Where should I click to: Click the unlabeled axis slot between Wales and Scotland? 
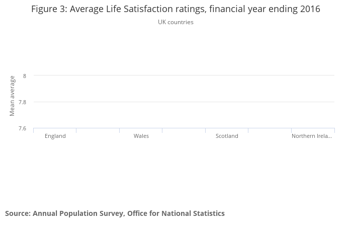pyautogui.click(x=184, y=134)
